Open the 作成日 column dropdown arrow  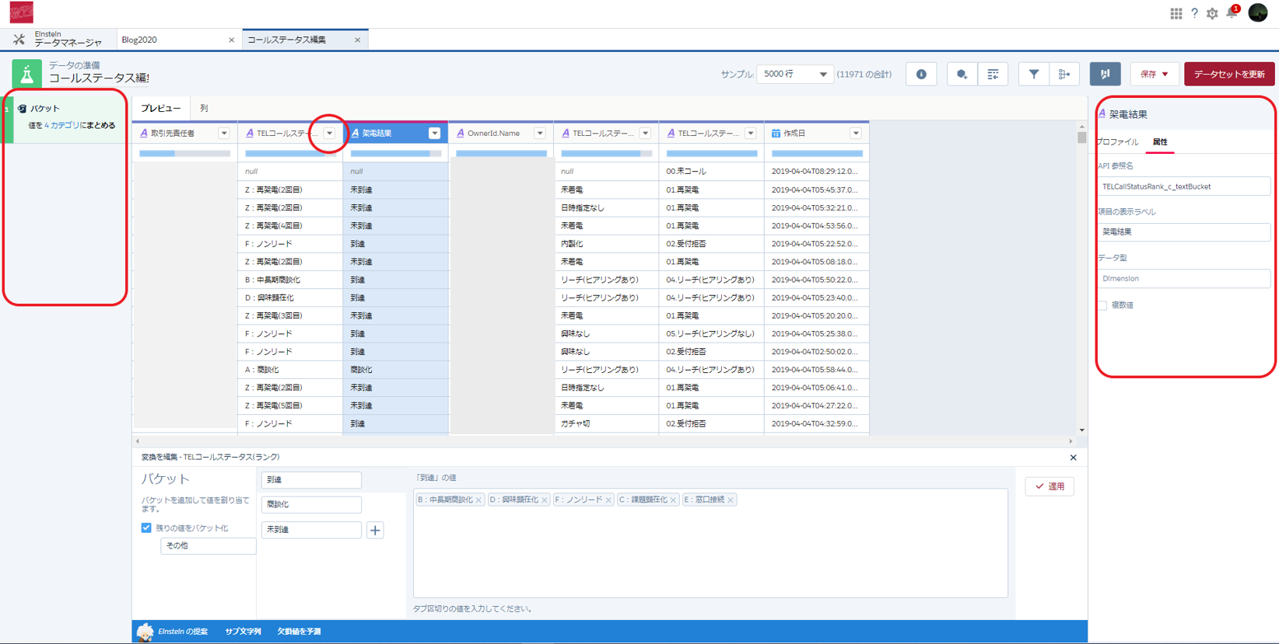(x=856, y=134)
